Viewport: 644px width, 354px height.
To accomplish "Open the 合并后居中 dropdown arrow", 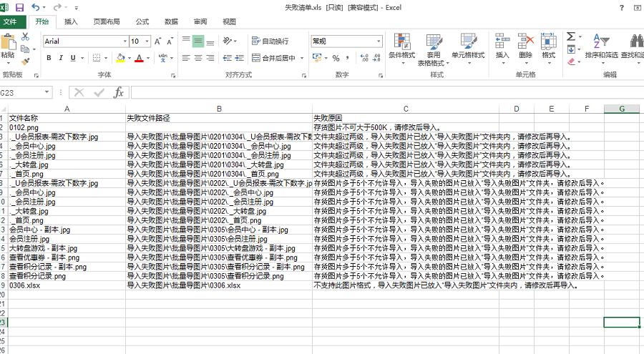I will pyautogui.click(x=302, y=58).
